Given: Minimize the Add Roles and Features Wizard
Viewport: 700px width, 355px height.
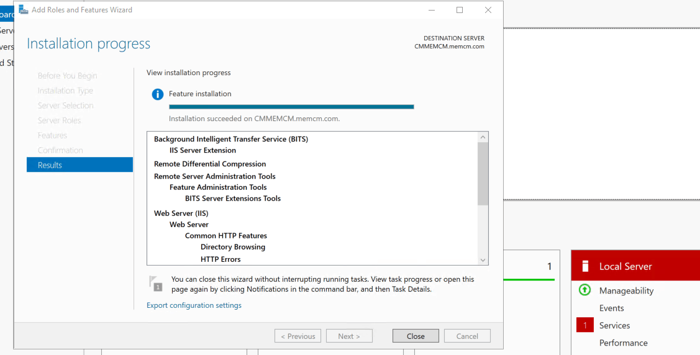Looking at the screenshot, I should tap(431, 10).
